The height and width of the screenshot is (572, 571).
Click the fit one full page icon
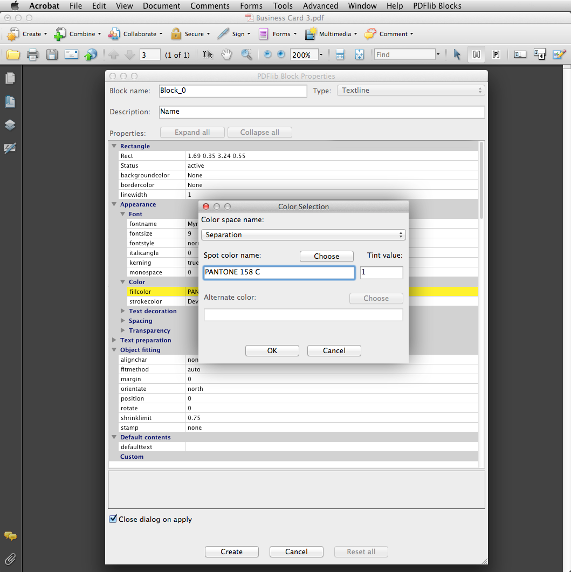[360, 54]
